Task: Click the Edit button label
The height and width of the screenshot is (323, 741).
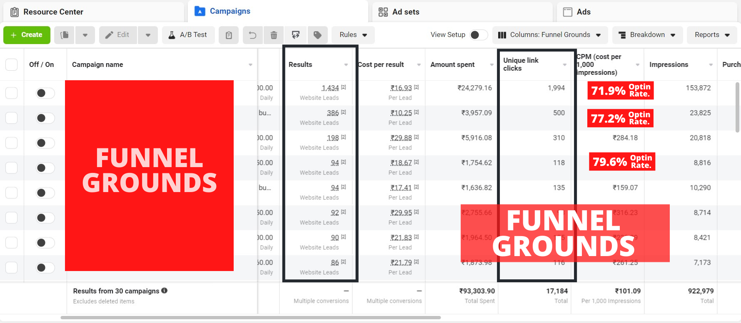Action: pyautogui.click(x=123, y=35)
